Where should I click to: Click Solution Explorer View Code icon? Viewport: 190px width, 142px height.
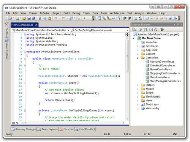click(x=151, y=30)
